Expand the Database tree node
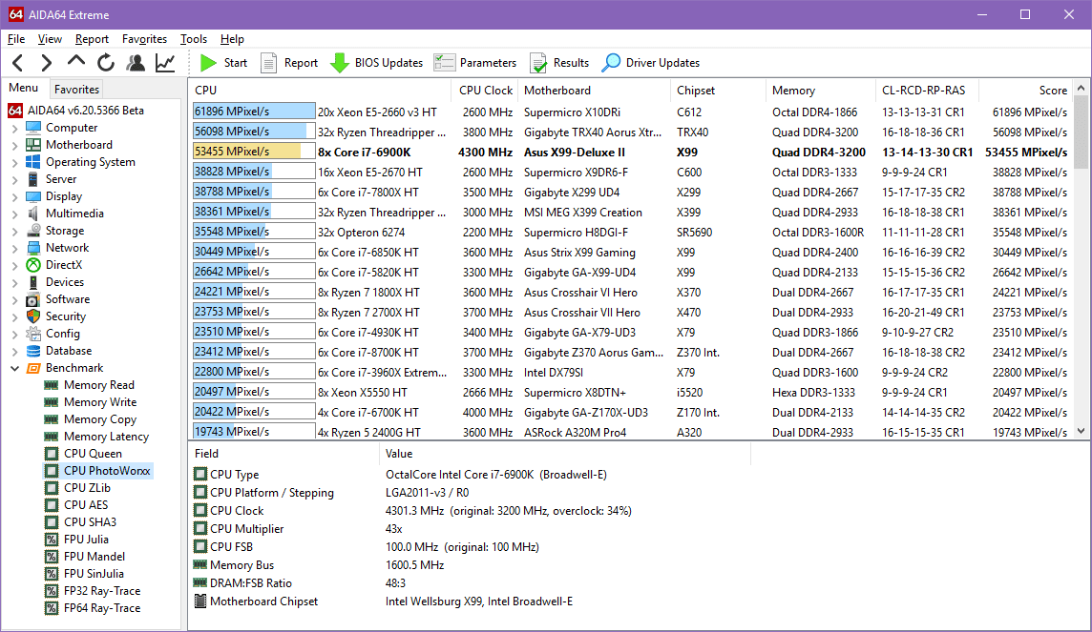The height and width of the screenshot is (632, 1092). click(14, 351)
